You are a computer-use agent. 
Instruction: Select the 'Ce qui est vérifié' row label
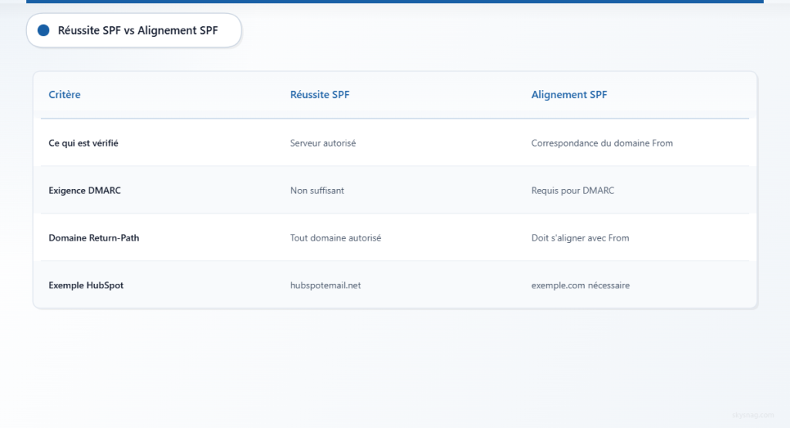83,143
